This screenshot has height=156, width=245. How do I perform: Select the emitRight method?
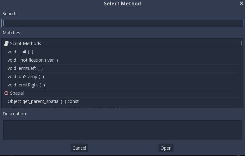(x=121, y=85)
